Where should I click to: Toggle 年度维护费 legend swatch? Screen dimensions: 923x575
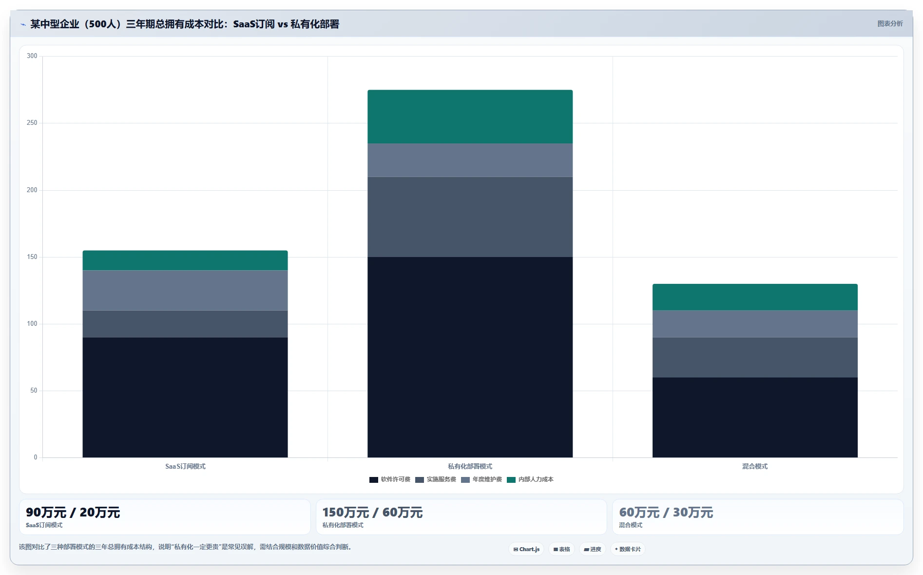click(x=465, y=480)
